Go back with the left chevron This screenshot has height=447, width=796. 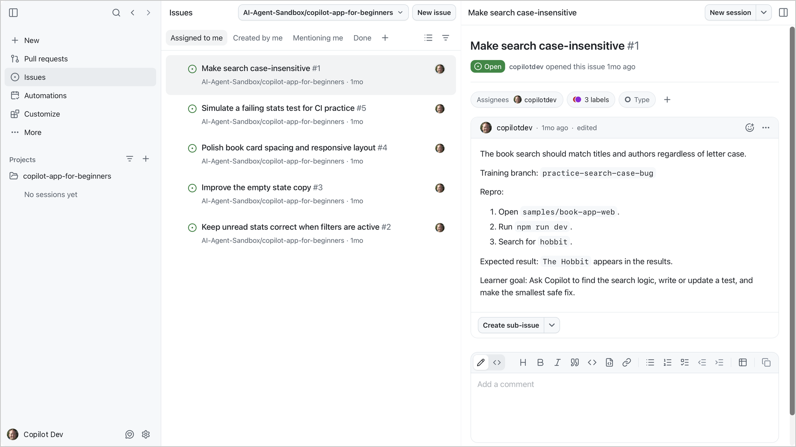(133, 13)
